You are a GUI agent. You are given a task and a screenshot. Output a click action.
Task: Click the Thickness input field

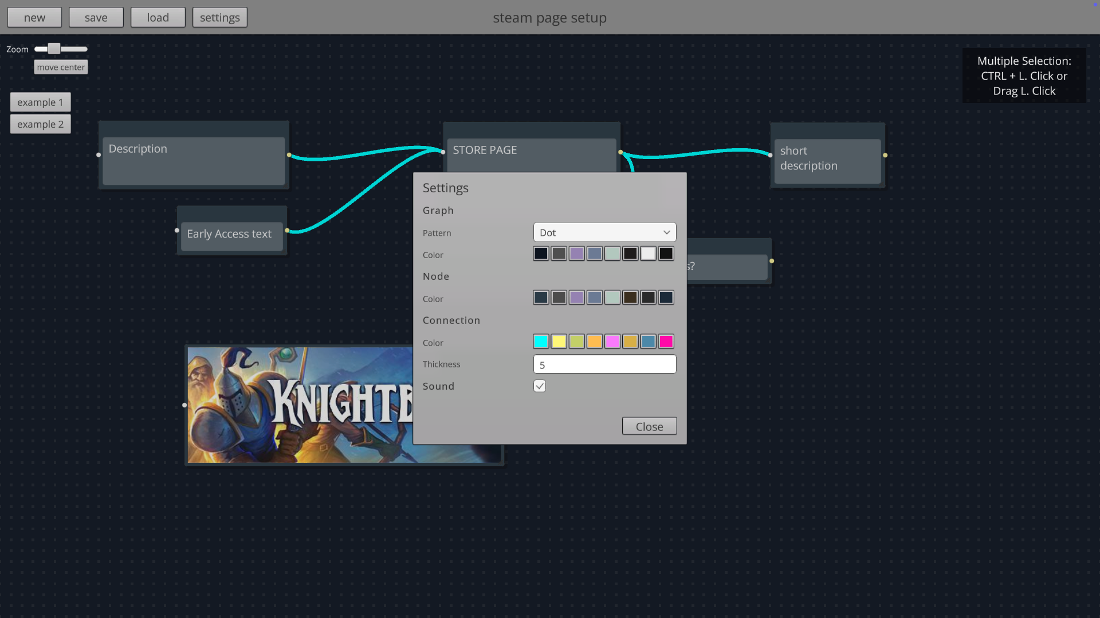pyautogui.click(x=604, y=365)
